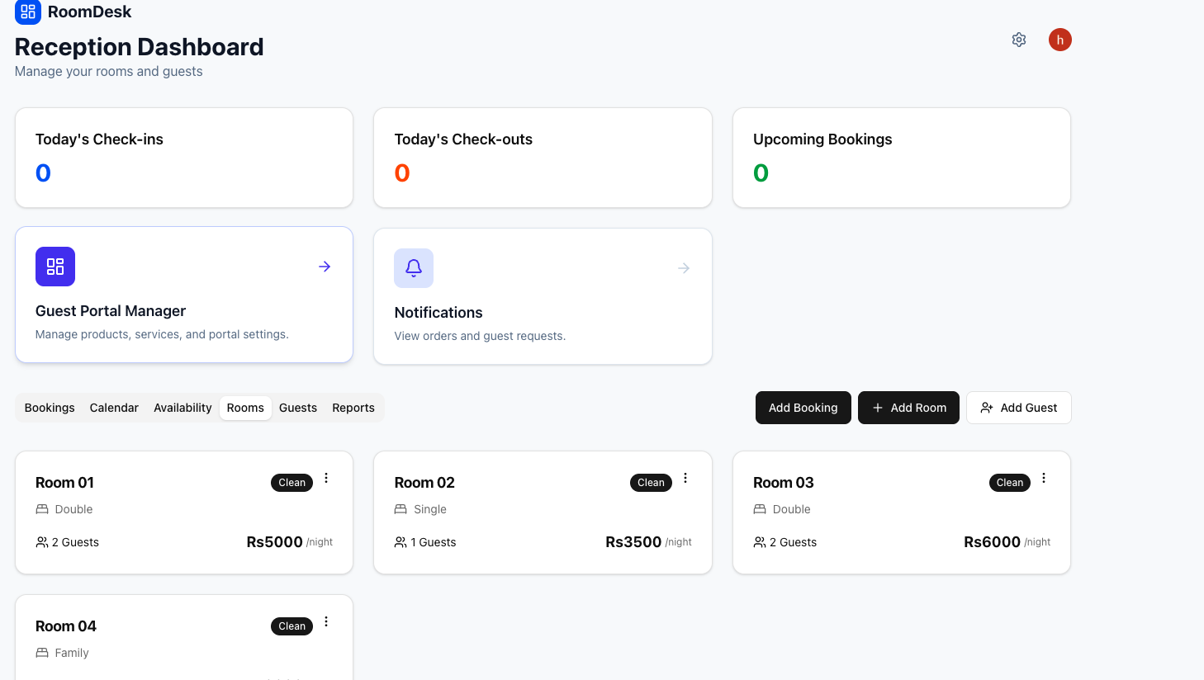
Task: Open Room 04 three-dot options menu
Action: click(326, 621)
